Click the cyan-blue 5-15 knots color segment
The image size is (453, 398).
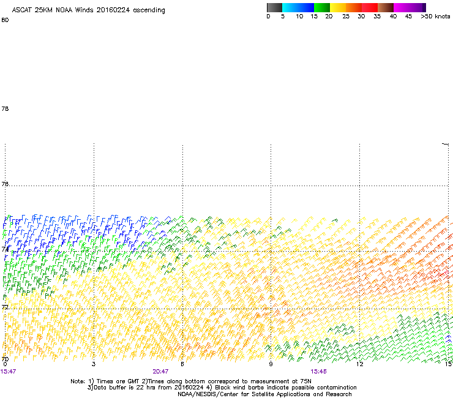(298, 7)
